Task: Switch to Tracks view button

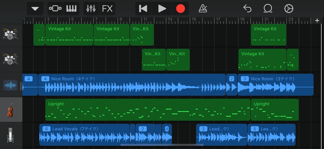Action: [55, 9]
